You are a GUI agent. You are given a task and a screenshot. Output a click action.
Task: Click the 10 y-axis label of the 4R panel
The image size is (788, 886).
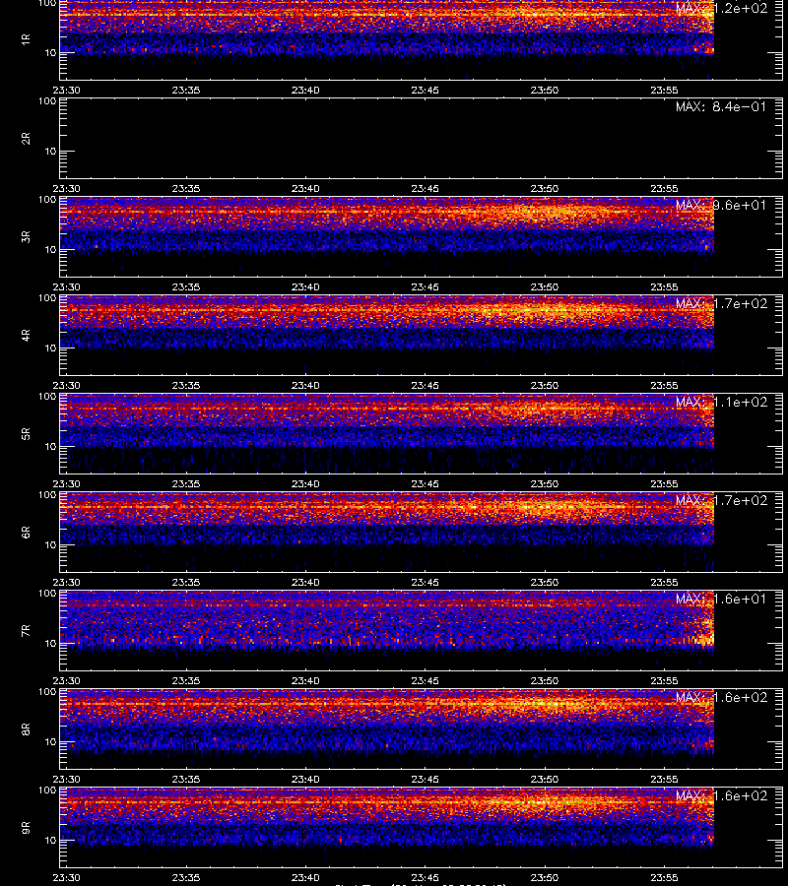[50, 348]
